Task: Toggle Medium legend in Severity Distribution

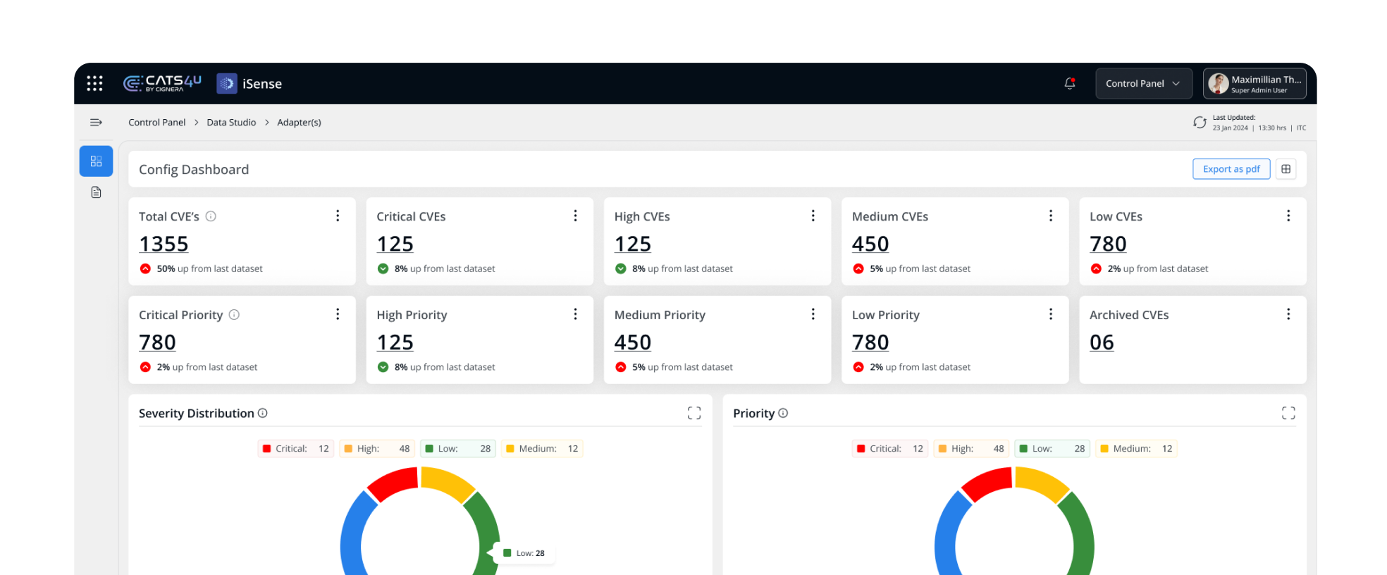Action: [x=542, y=449]
